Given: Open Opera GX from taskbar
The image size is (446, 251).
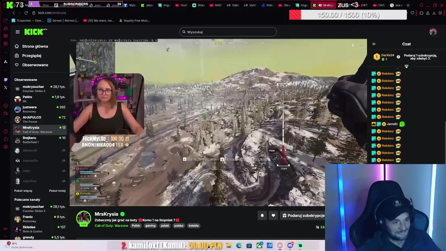Looking at the screenshot, I should [x=280, y=245].
